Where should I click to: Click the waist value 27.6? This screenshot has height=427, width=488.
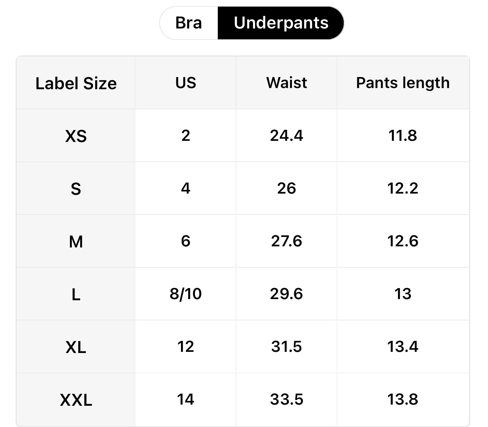click(287, 241)
